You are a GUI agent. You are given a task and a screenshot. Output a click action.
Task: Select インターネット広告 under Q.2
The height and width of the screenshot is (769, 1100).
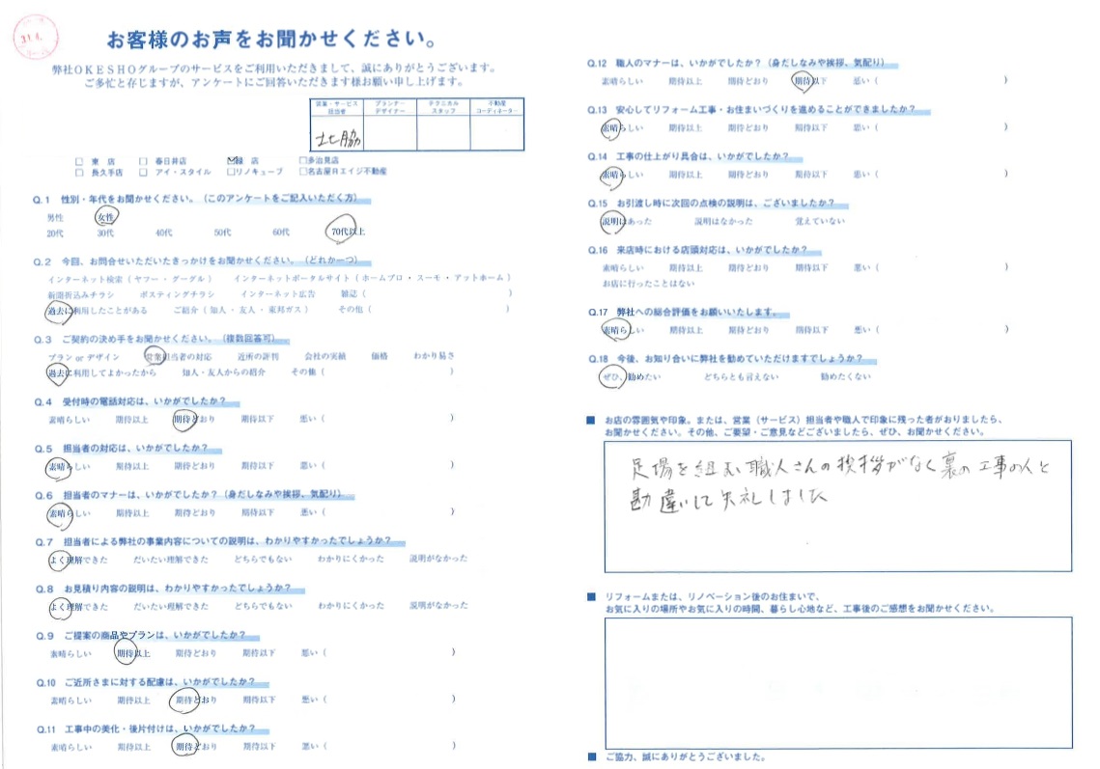pos(275,293)
